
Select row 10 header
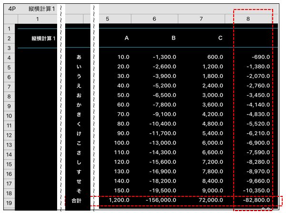click(9, 115)
